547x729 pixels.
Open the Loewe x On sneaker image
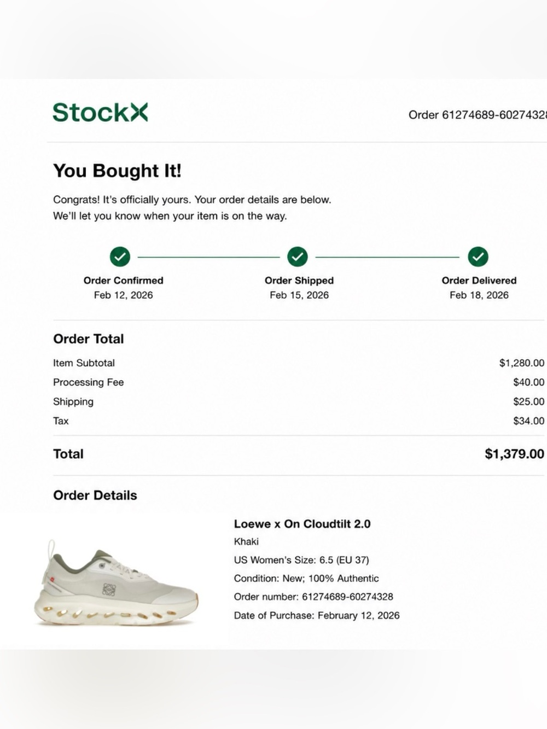click(x=116, y=582)
